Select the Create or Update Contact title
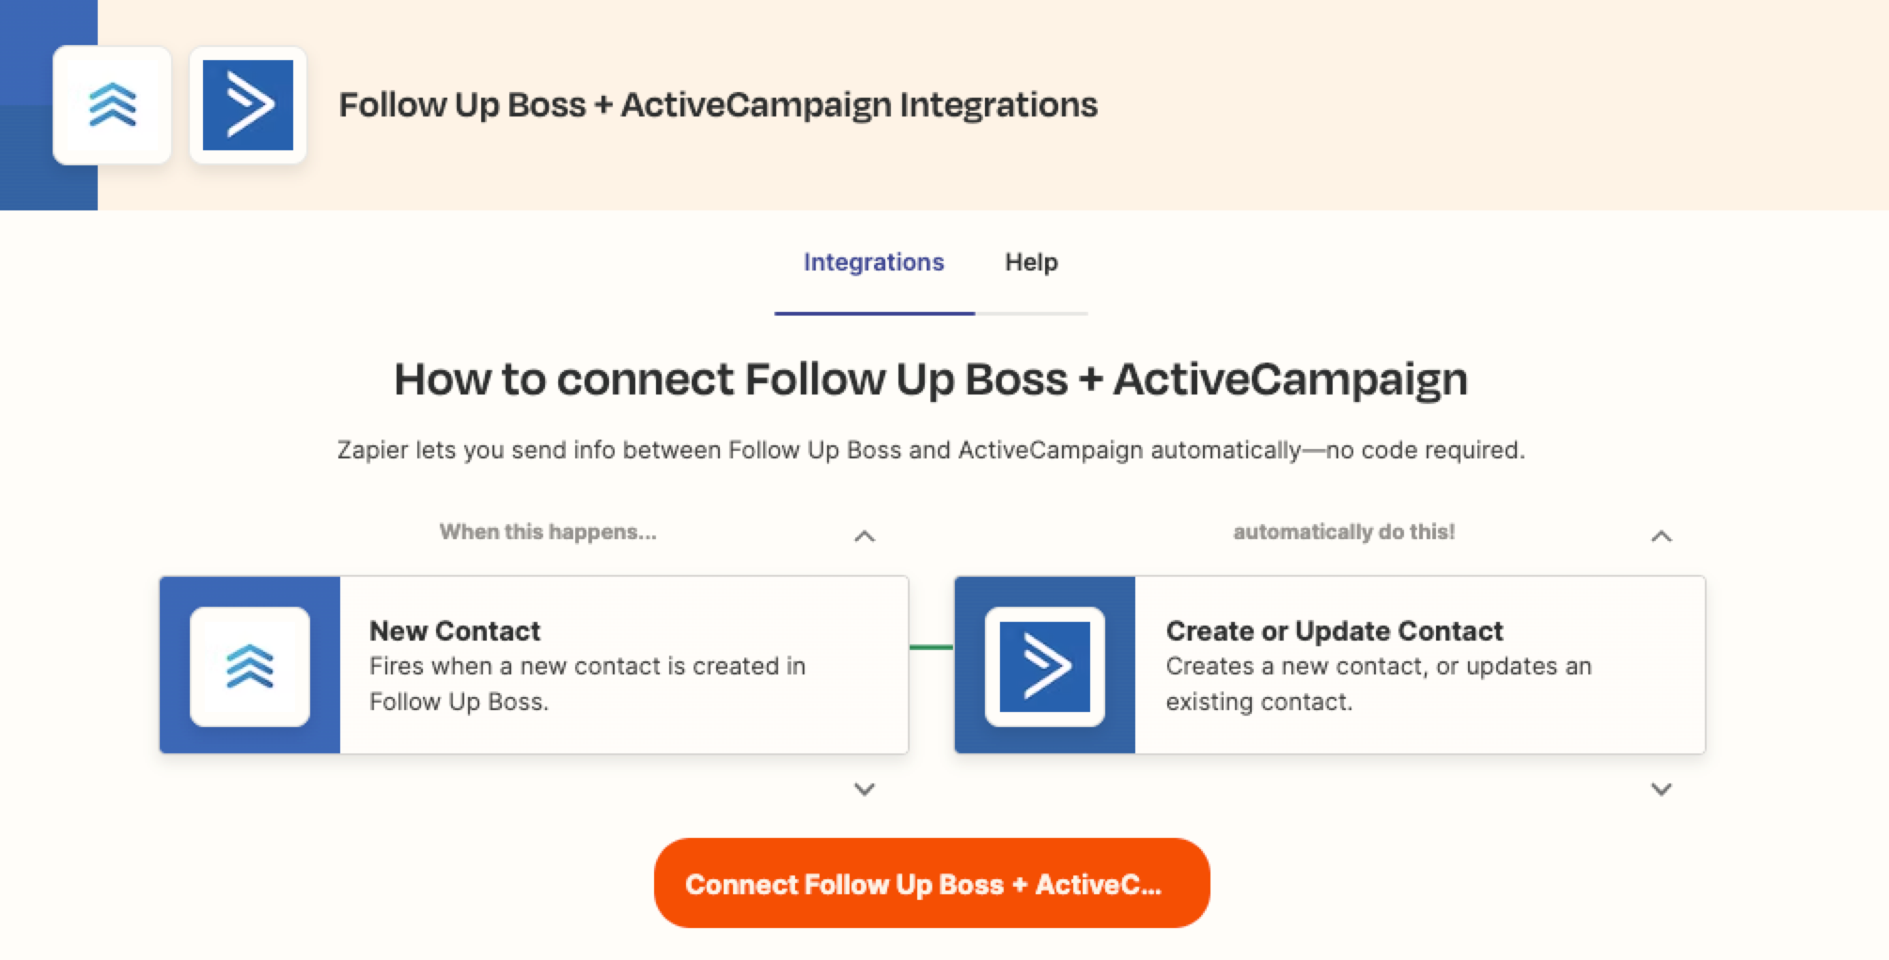The height and width of the screenshot is (960, 1889). click(x=1335, y=630)
